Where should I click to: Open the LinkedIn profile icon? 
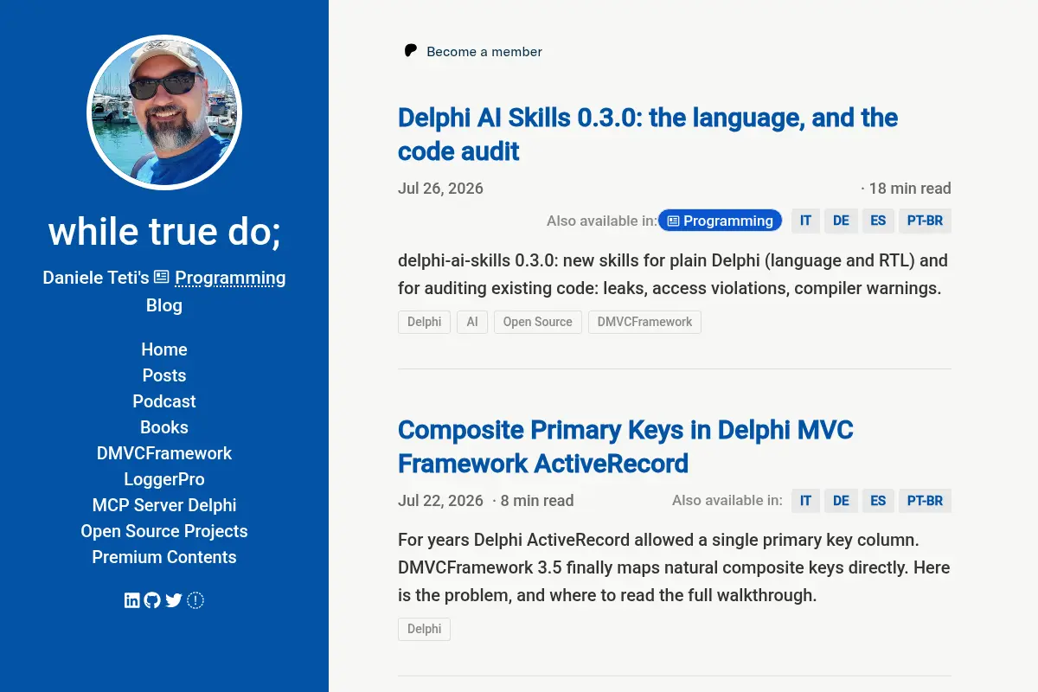(x=131, y=600)
